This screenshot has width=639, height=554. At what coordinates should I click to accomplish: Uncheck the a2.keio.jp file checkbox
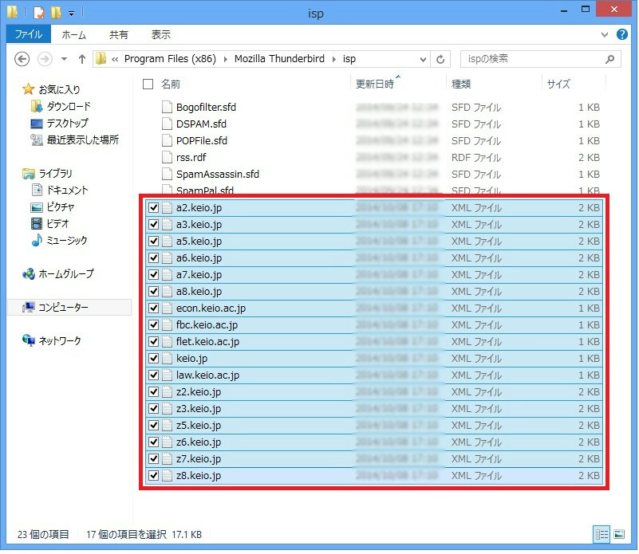tap(153, 207)
